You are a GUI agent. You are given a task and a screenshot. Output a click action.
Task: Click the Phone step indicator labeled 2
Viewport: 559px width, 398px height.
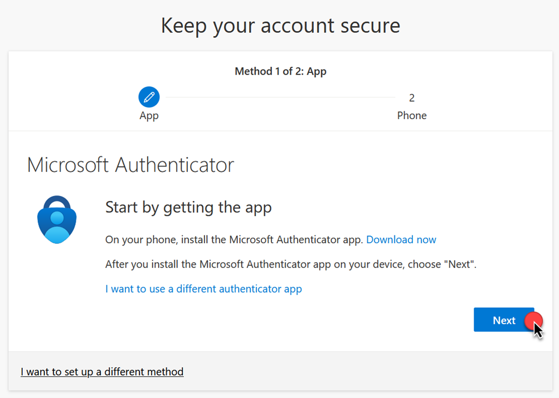411,97
